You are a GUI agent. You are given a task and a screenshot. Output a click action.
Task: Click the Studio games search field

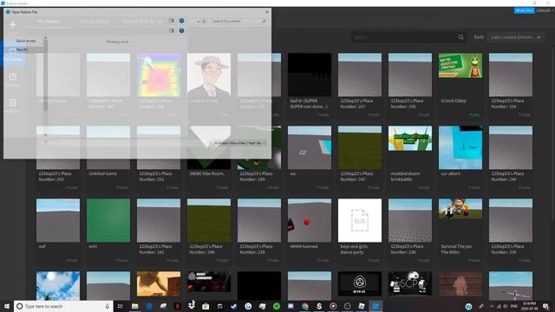tap(408, 37)
